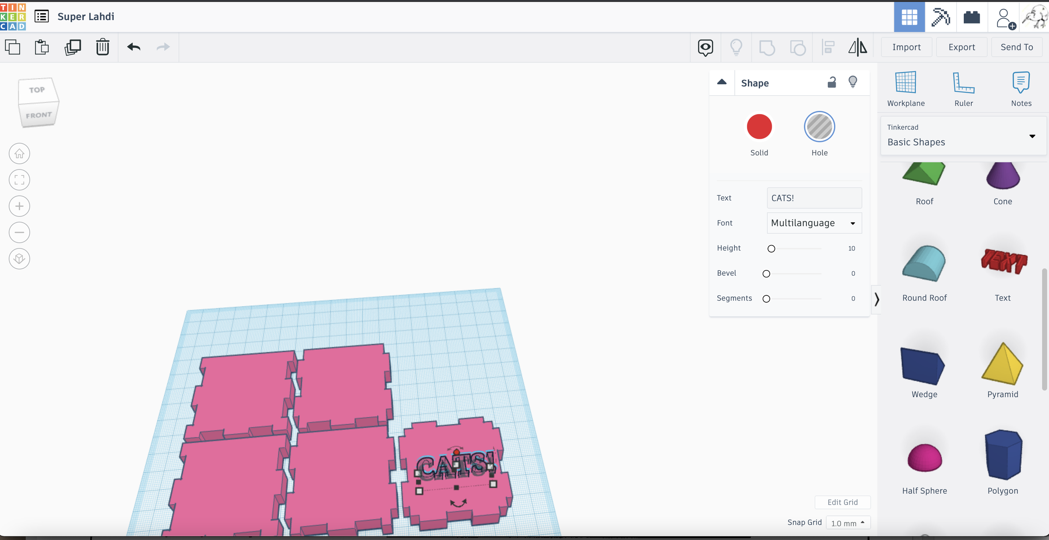1049x540 pixels.
Task: Click the Export button
Action: click(961, 47)
